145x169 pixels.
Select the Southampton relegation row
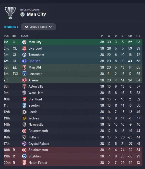73,150
